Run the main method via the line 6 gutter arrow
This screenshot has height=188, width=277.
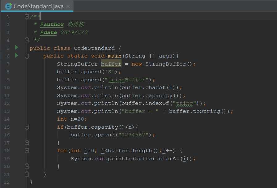[16, 55]
